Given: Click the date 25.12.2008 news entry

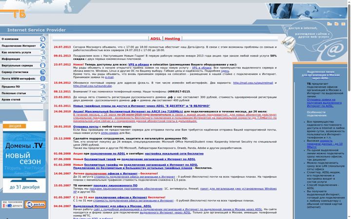Looking at the screenshot, I should click(x=62, y=139).
